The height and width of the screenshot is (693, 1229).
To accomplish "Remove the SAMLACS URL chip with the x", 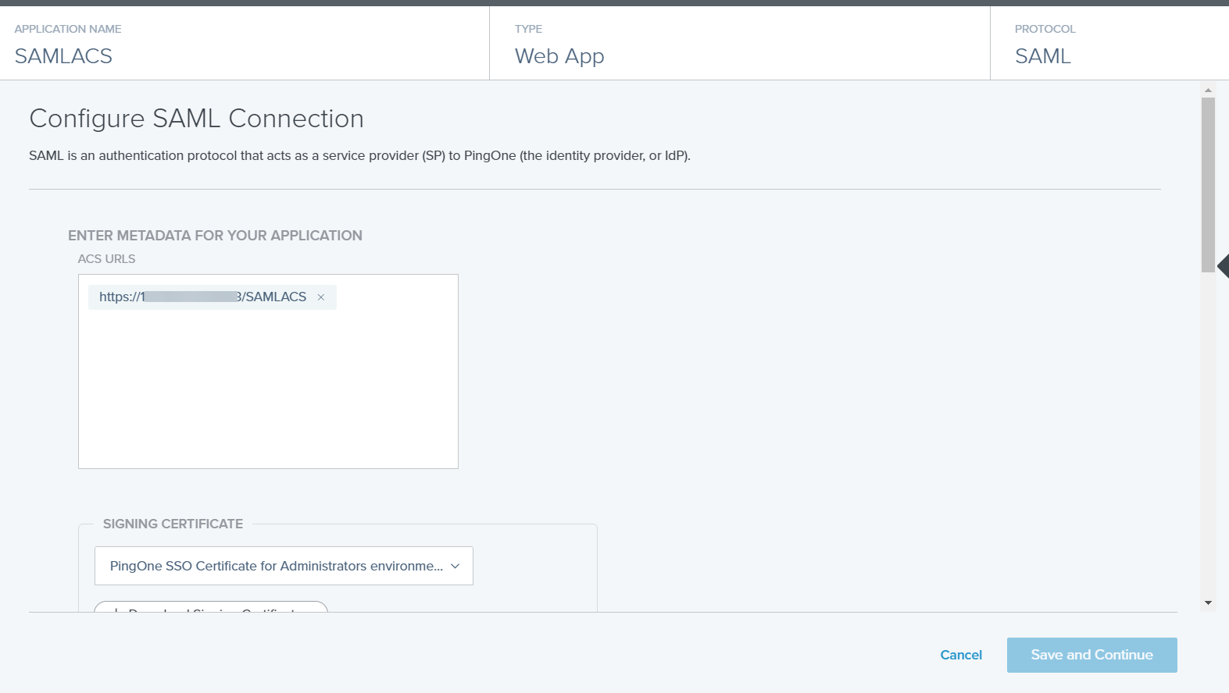I will click(320, 297).
